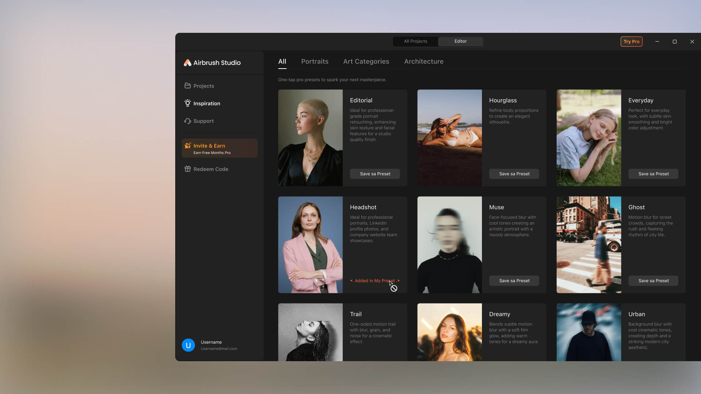Screen dimensions: 701x394
Task: Click the Editorial preset title
Action: coord(361,100)
